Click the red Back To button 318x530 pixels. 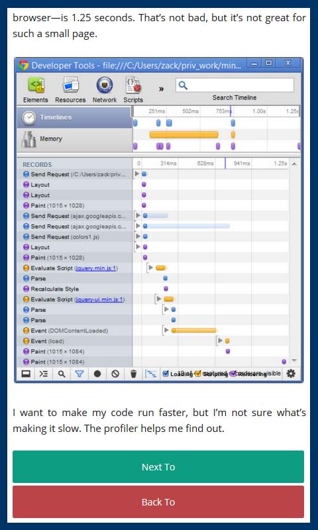pyautogui.click(x=158, y=502)
